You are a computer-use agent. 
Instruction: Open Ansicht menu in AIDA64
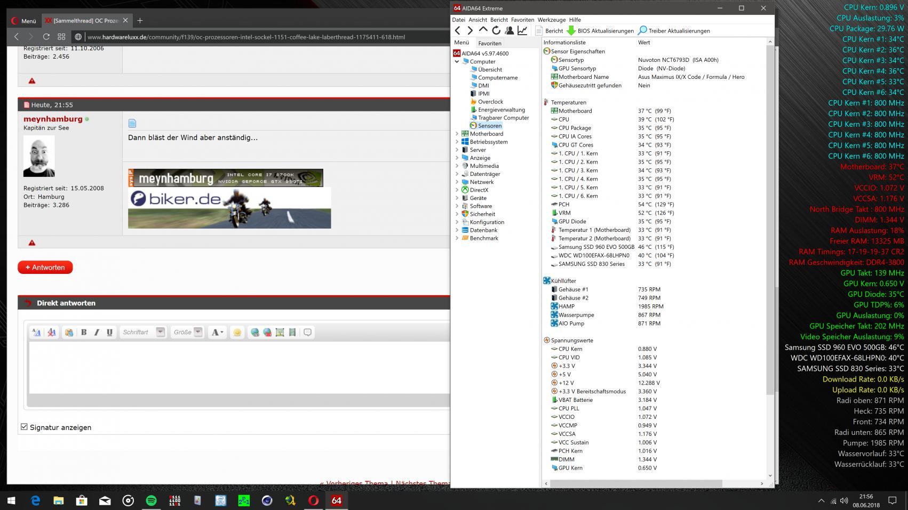click(x=477, y=20)
